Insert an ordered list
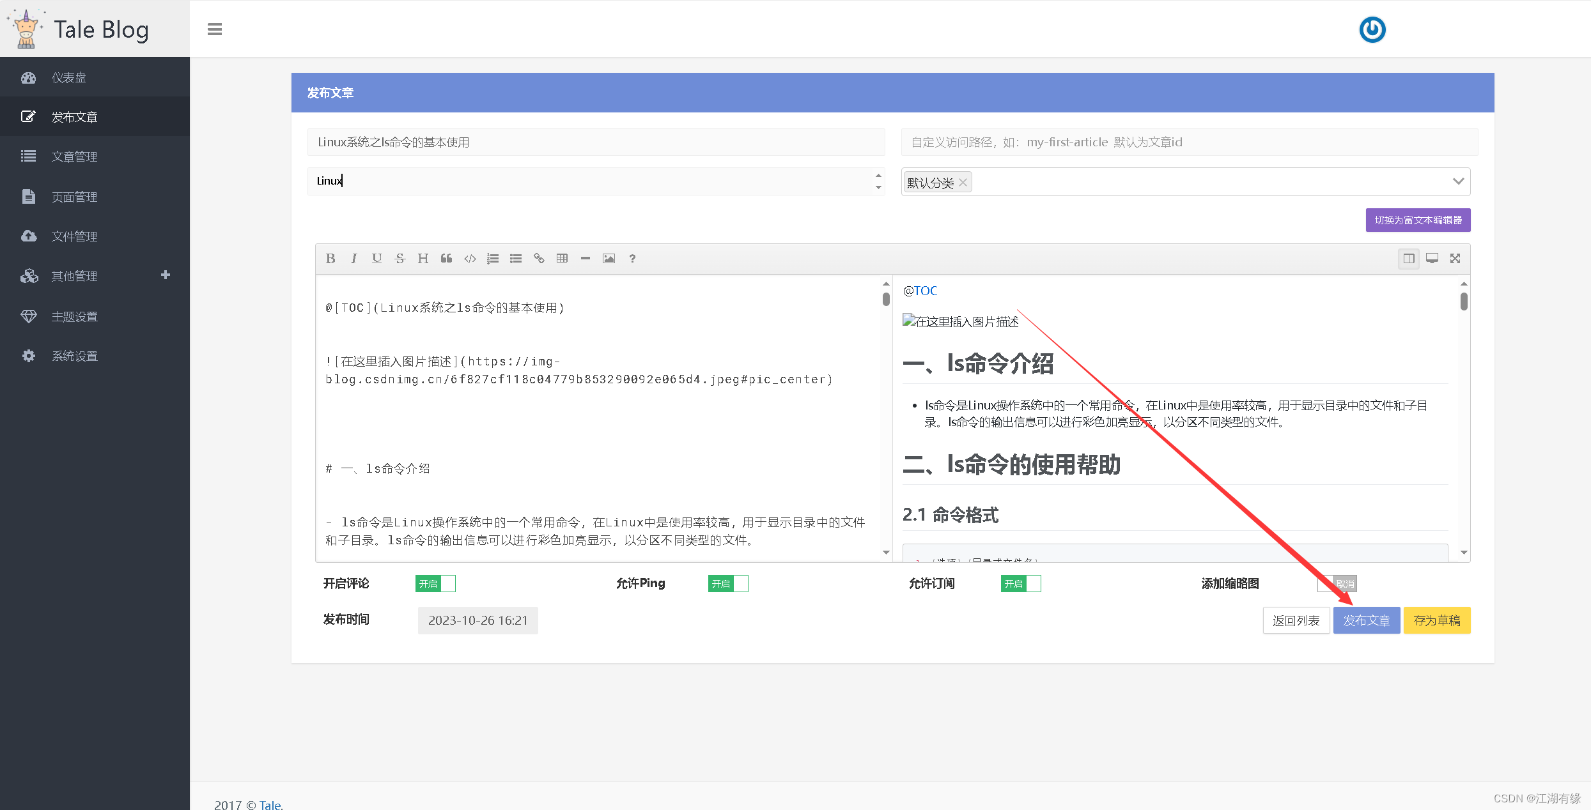Viewport: 1591px width, 810px height. [493, 259]
